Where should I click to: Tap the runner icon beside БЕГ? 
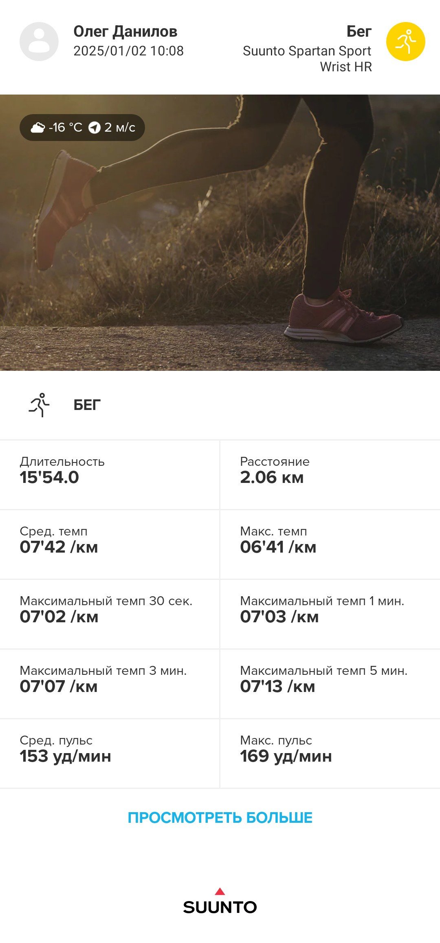click(x=39, y=405)
